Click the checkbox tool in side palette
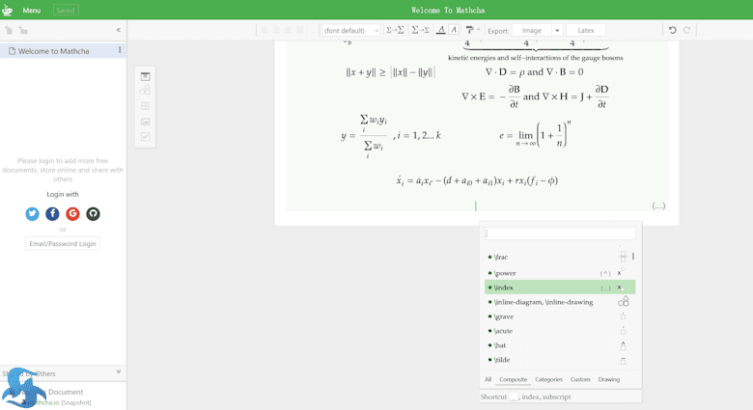Image resolution: width=753 pixels, height=410 pixels. [145, 137]
